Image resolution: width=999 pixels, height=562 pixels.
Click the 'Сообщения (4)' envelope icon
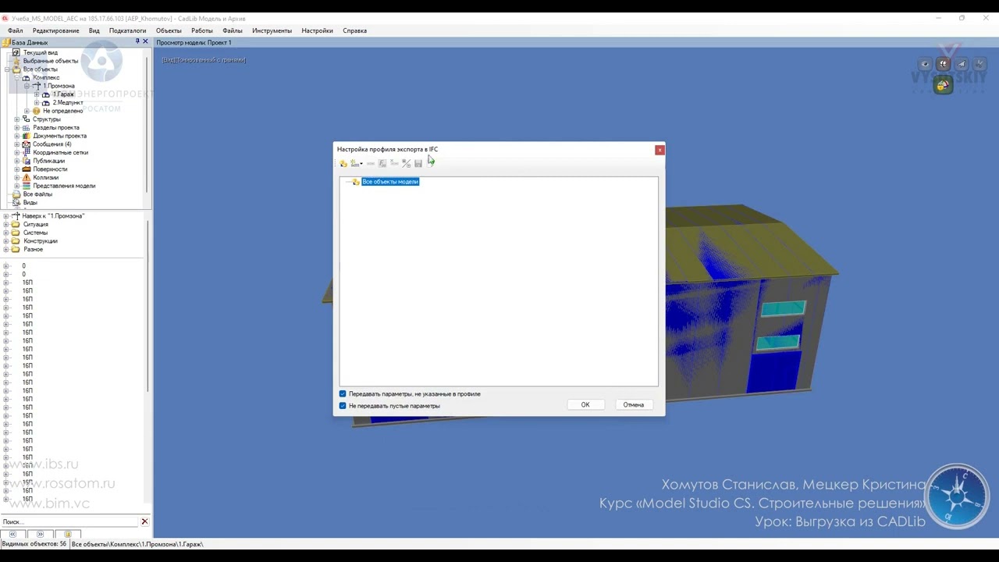click(26, 144)
